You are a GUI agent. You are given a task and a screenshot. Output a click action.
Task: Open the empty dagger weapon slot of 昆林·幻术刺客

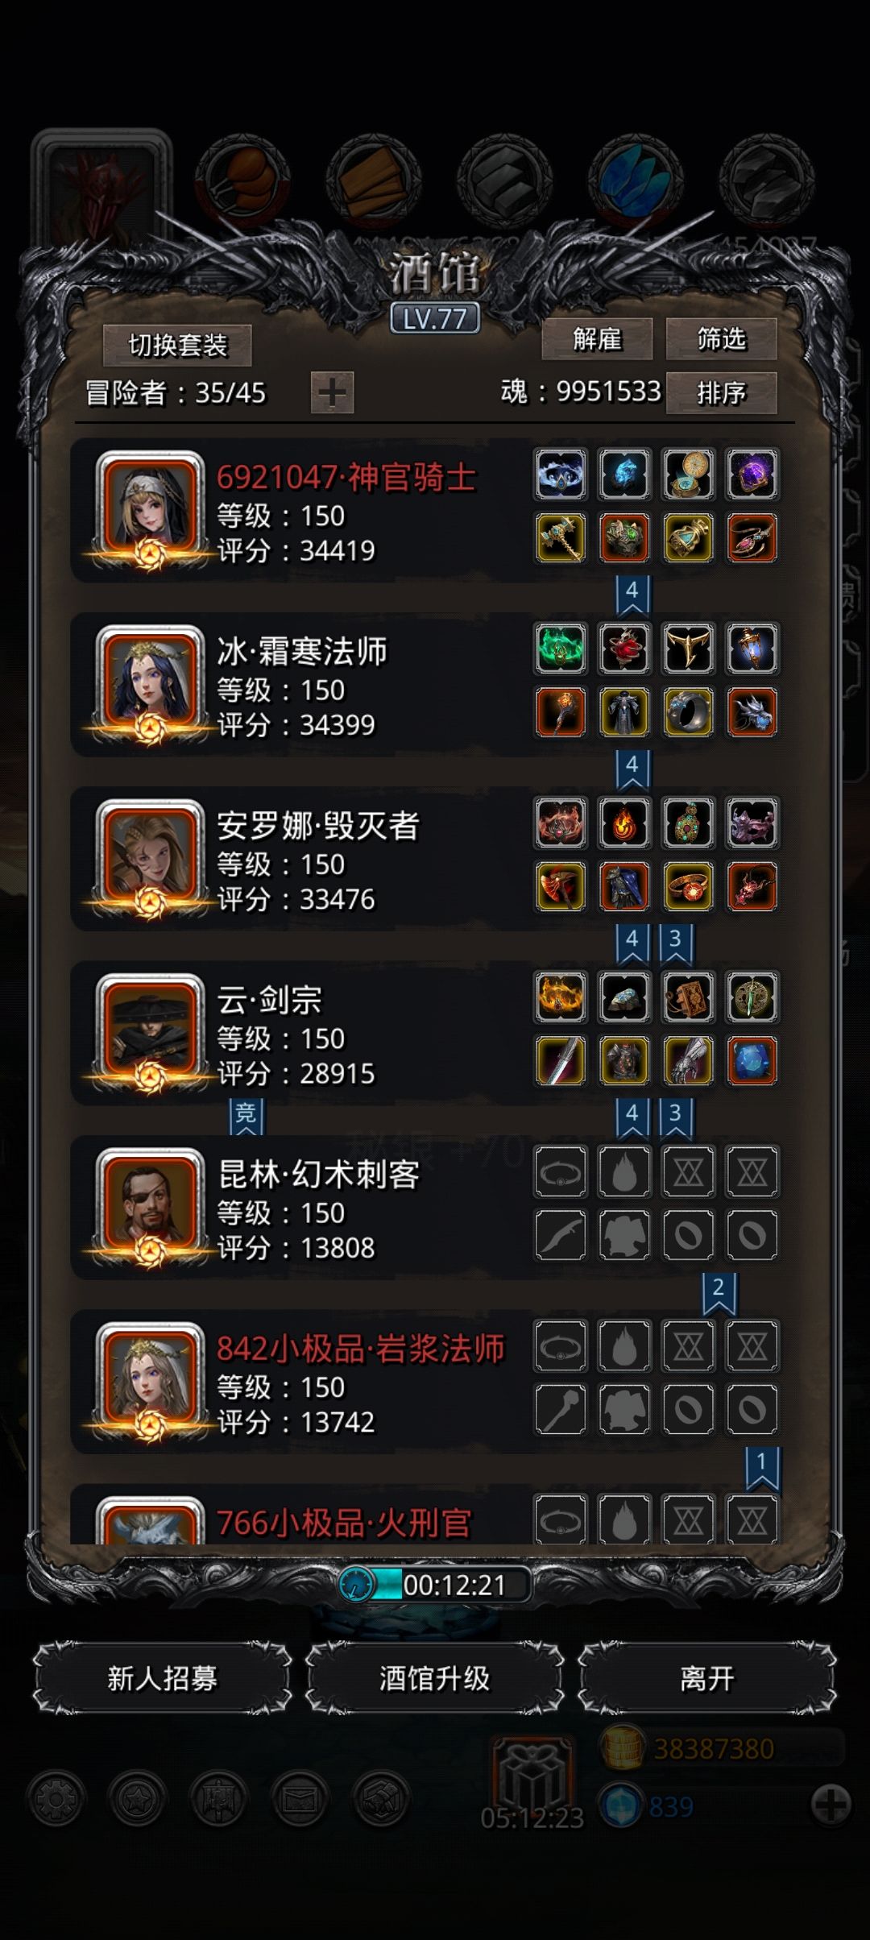(560, 1235)
